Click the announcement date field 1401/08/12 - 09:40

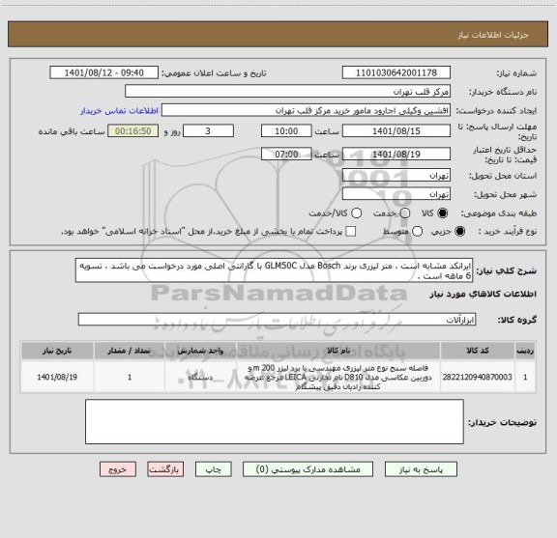104,72
